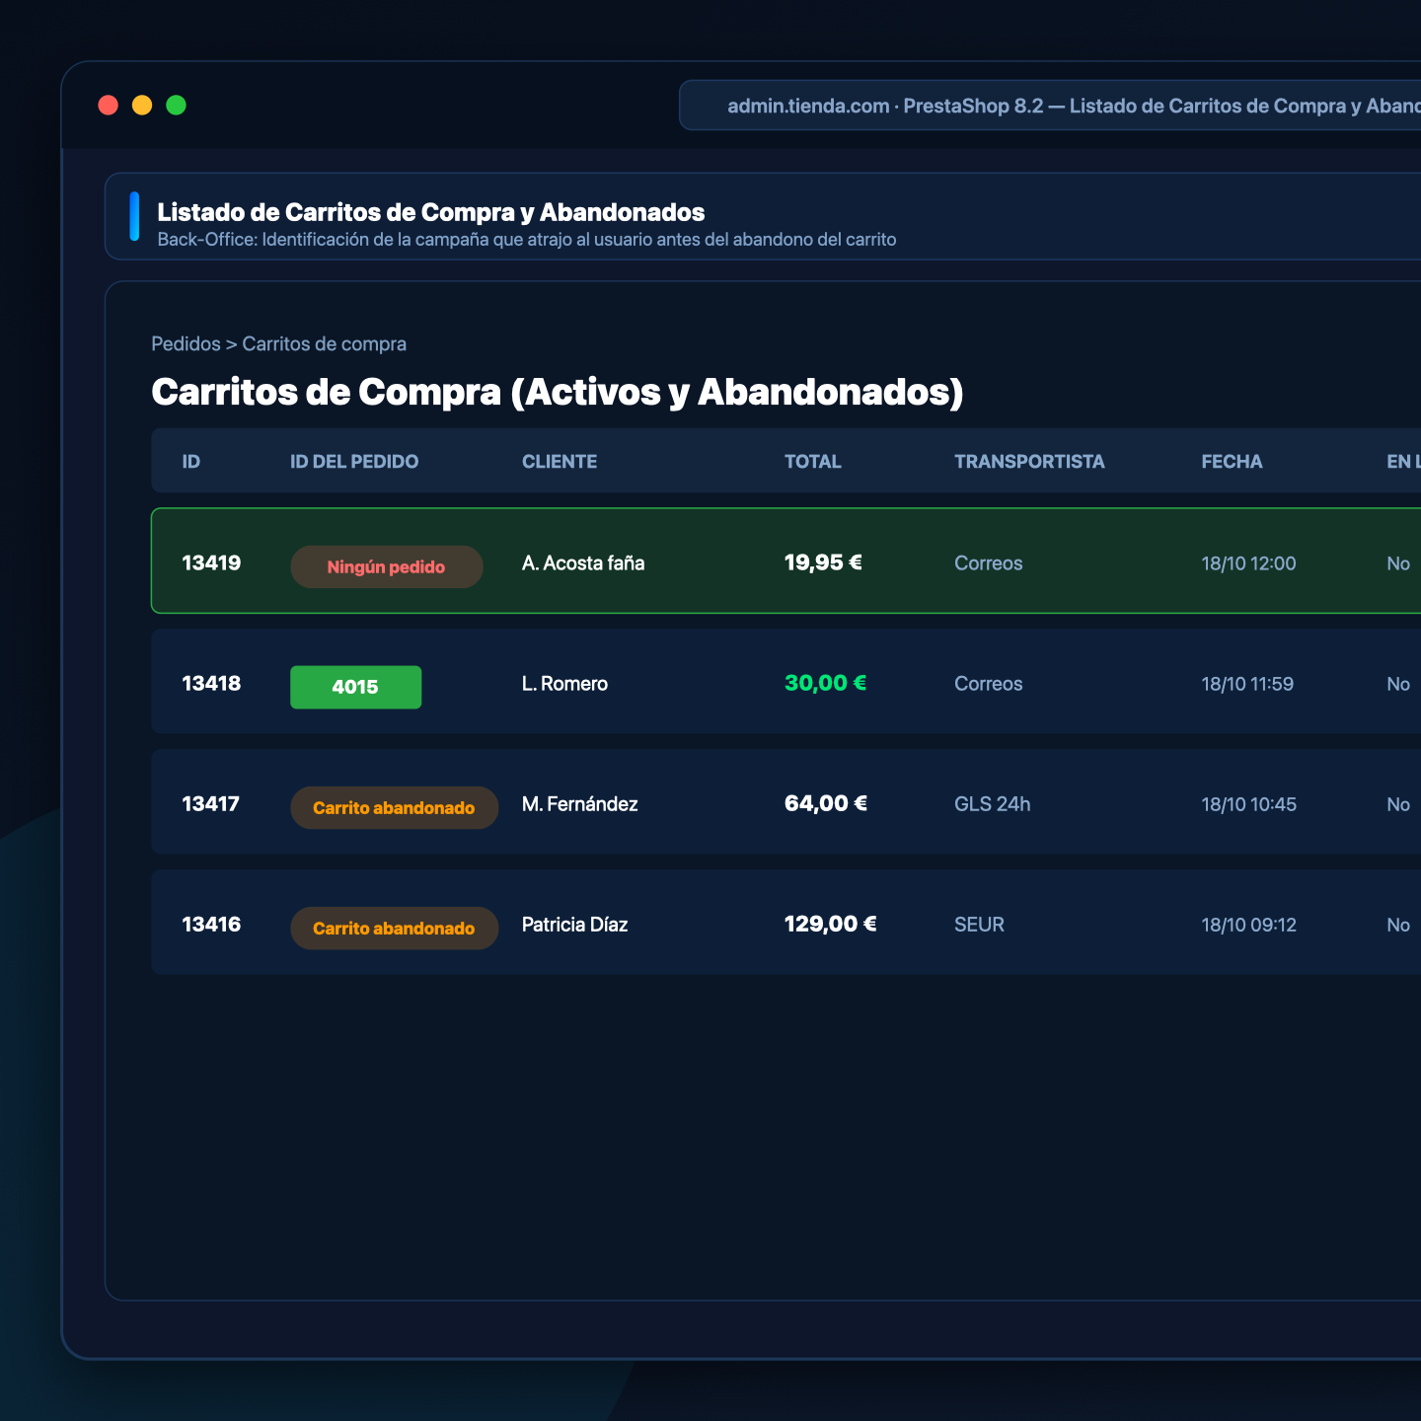1421x1421 pixels.
Task: Sort table by ID column header
Action: (191, 462)
